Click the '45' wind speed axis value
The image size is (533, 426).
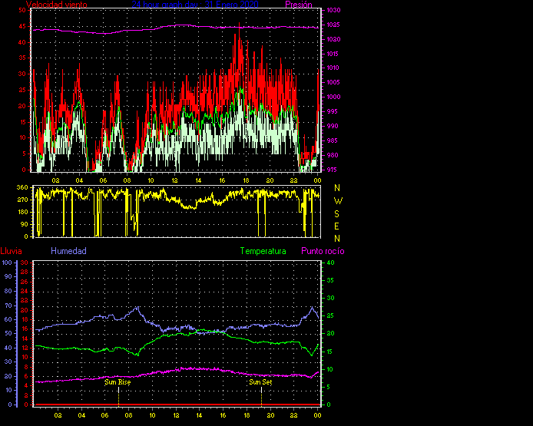click(22, 26)
